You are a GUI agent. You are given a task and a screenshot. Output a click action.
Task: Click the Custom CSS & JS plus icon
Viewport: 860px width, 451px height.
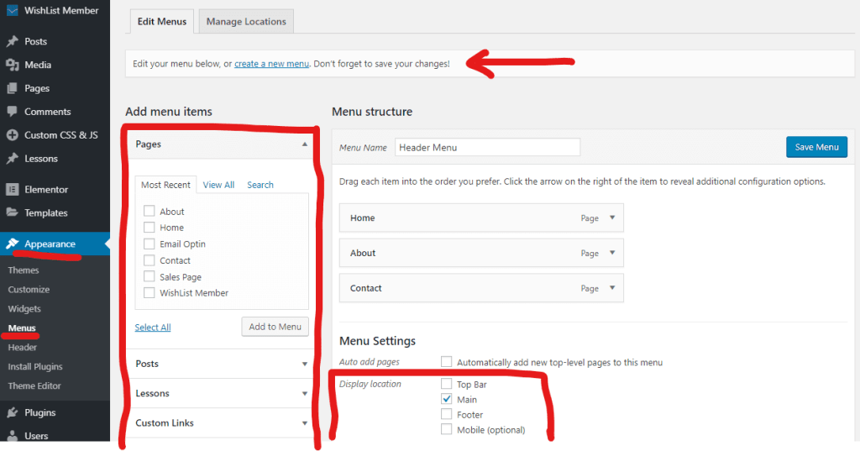click(x=12, y=135)
